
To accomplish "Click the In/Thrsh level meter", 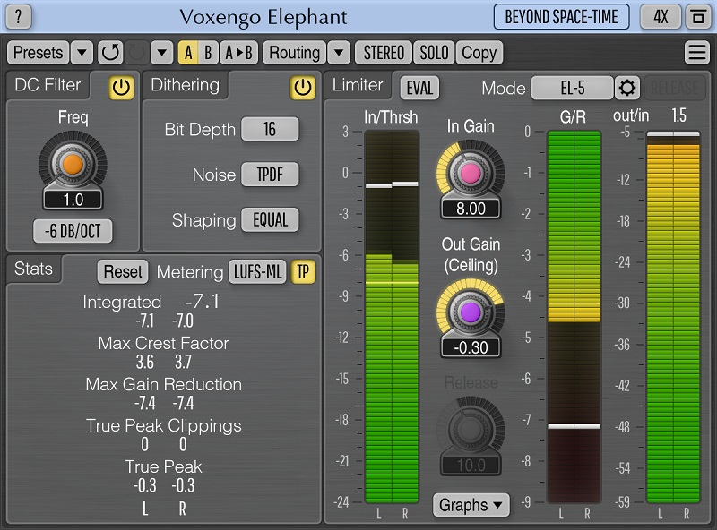I will [x=392, y=317].
